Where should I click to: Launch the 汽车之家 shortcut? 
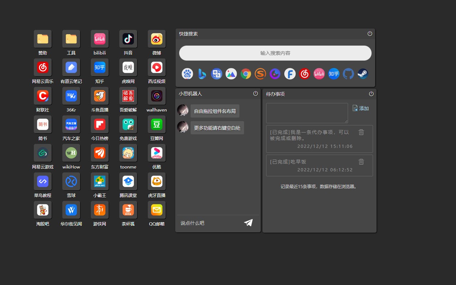click(x=71, y=124)
